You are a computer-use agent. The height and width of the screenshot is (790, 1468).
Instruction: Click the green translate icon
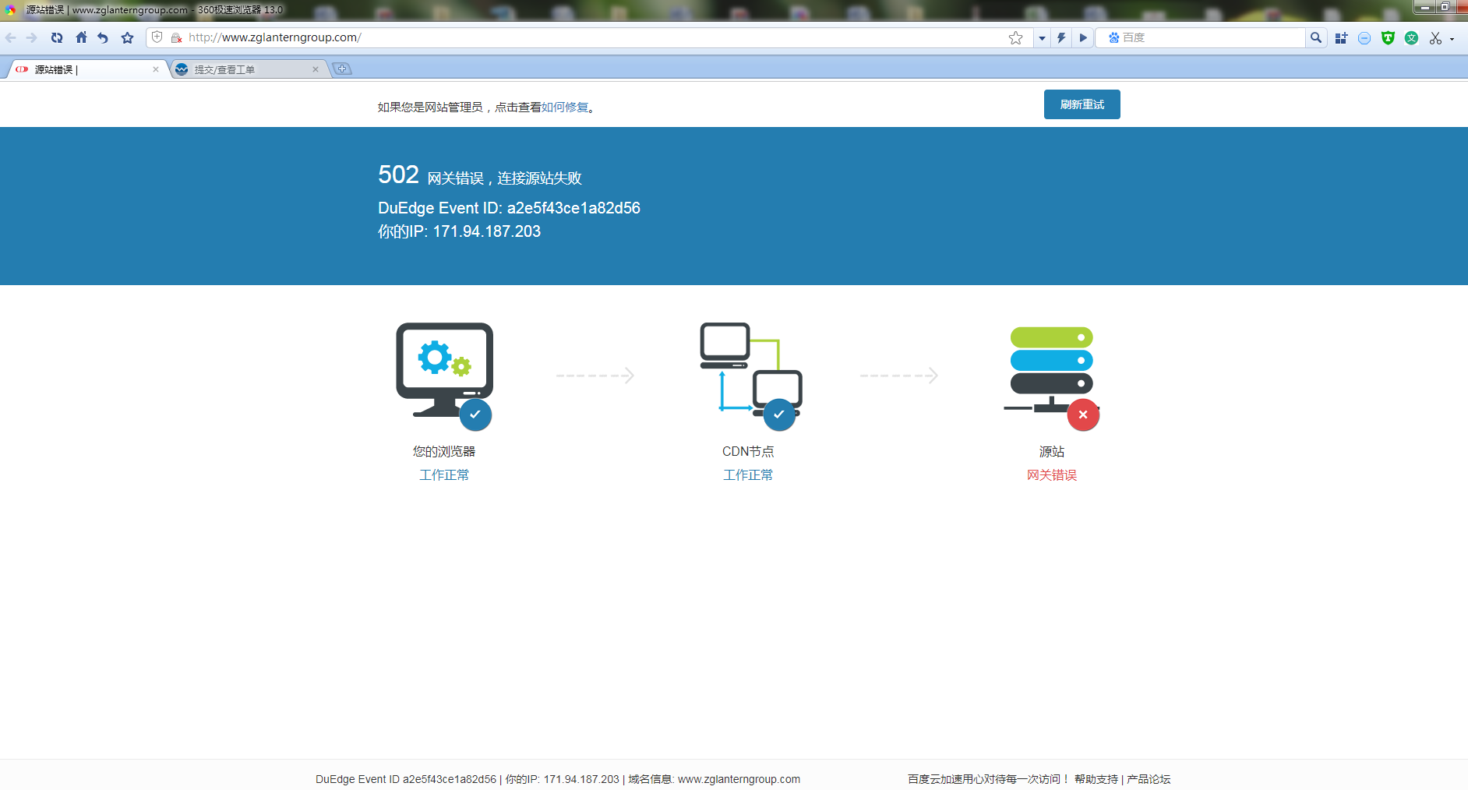coord(1411,37)
